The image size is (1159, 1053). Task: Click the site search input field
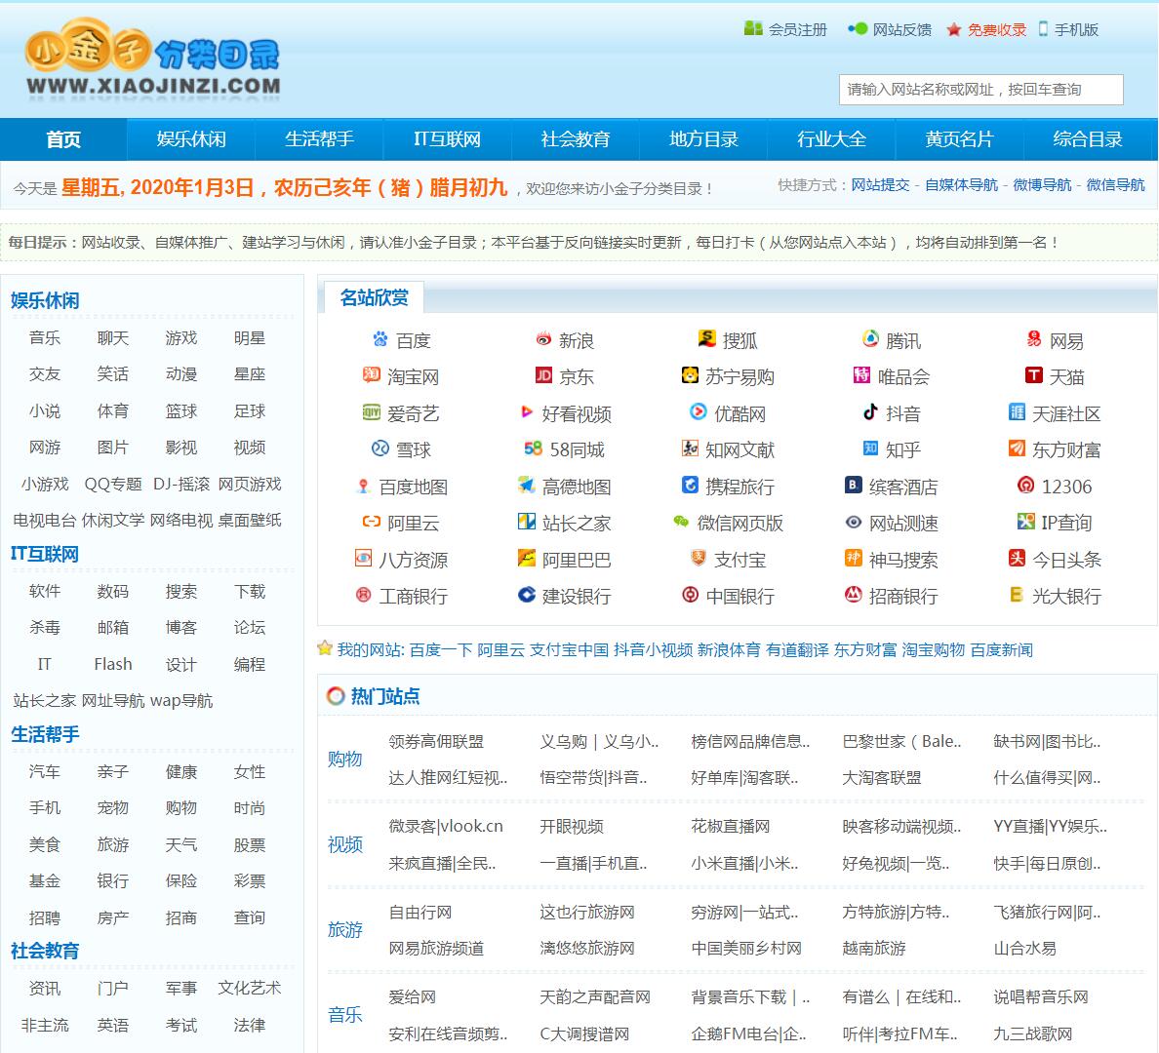coord(980,90)
